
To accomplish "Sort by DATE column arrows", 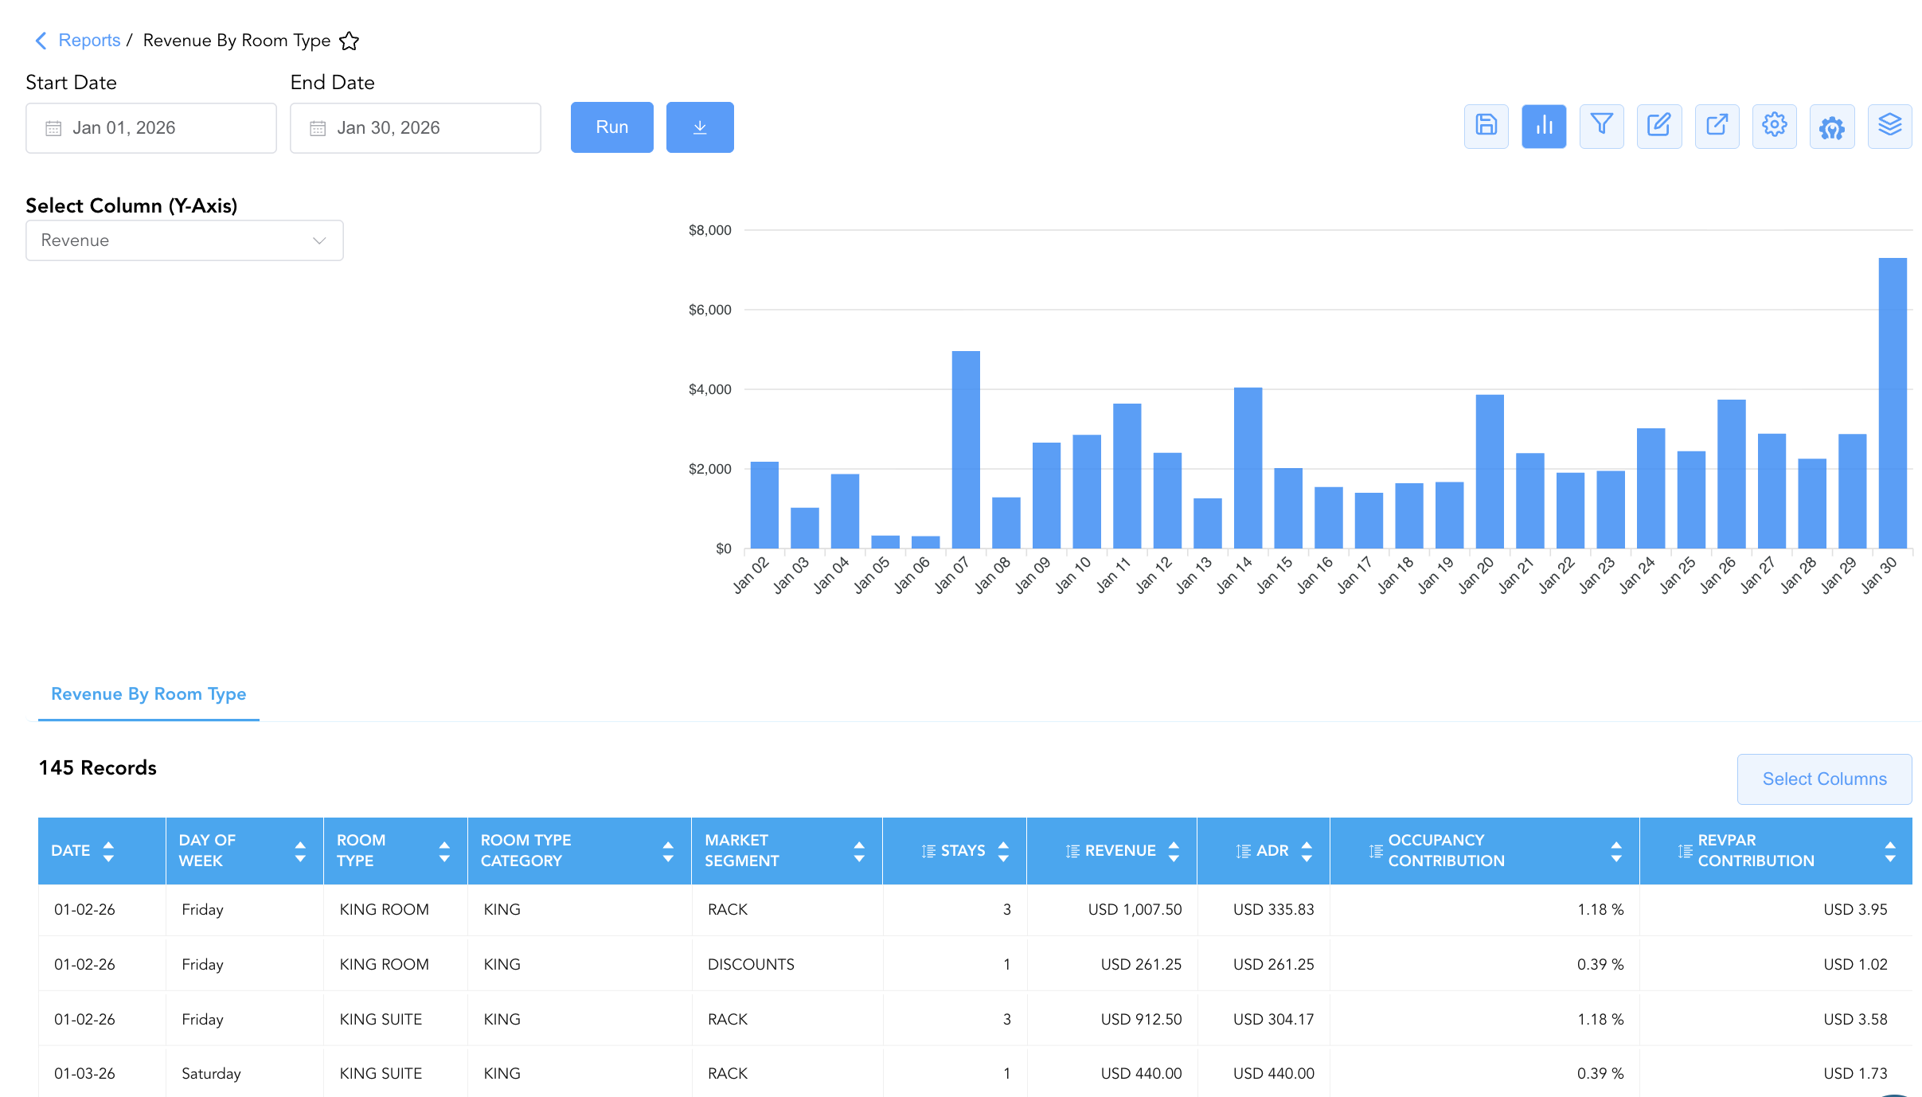I will tap(108, 851).
